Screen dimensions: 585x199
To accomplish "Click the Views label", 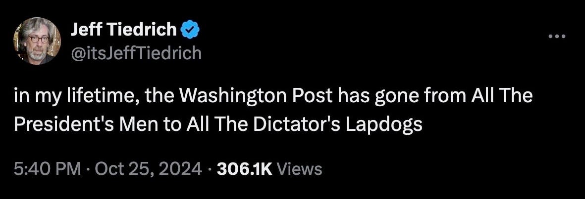I will pos(300,169).
